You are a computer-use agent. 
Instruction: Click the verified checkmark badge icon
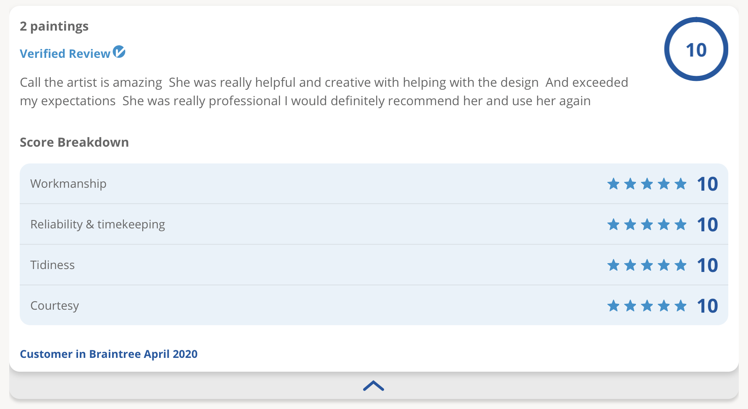pyautogui.click(x=119, y=52)
